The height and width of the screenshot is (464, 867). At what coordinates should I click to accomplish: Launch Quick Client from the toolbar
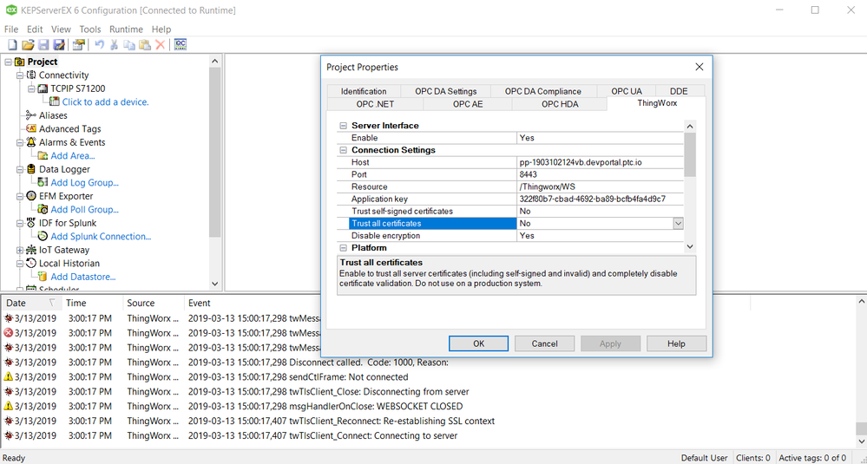[x=181, y=45]
